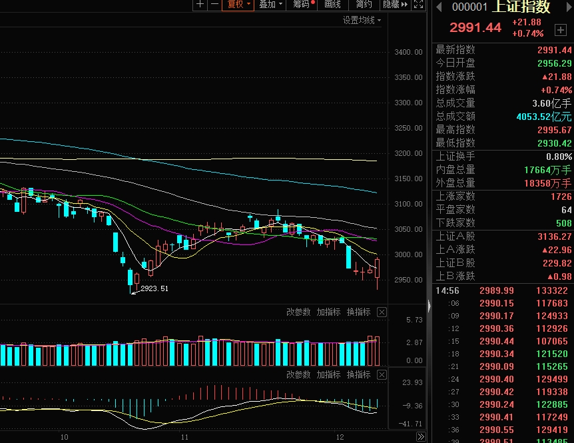Click 换指标 in the MACD panel
The width and height of the screenshot is (574, 443).
click(x=358, y=374)
